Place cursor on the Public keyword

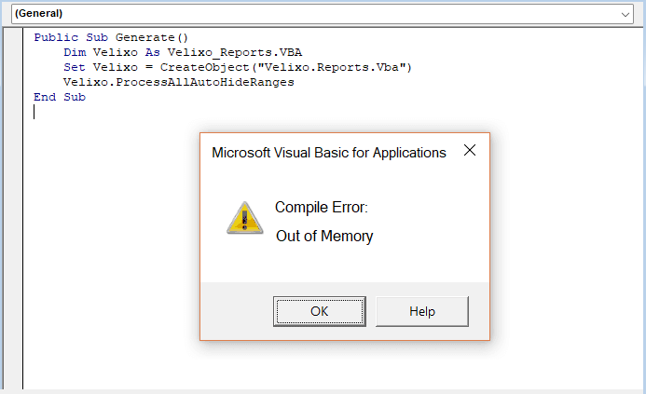(56, 37)
